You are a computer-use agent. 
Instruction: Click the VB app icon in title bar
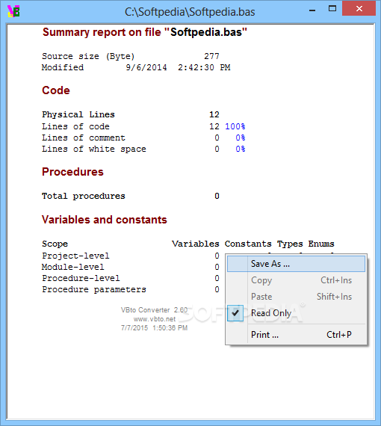[x=13, y=11]
